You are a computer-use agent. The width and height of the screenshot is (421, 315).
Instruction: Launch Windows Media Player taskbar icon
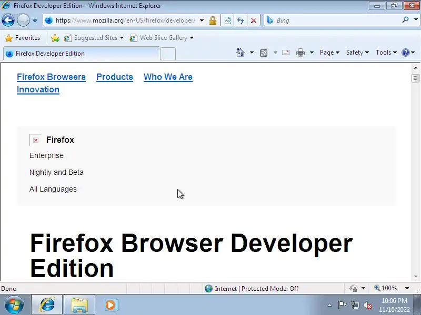point(111,305)
